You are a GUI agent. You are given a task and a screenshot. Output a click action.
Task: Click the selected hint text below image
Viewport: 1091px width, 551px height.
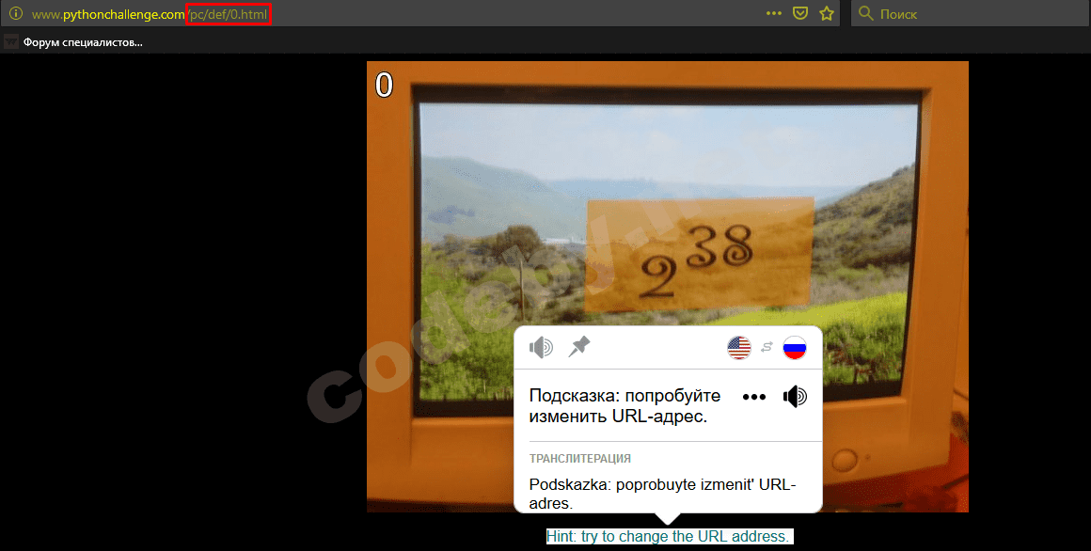coord(668,536)
